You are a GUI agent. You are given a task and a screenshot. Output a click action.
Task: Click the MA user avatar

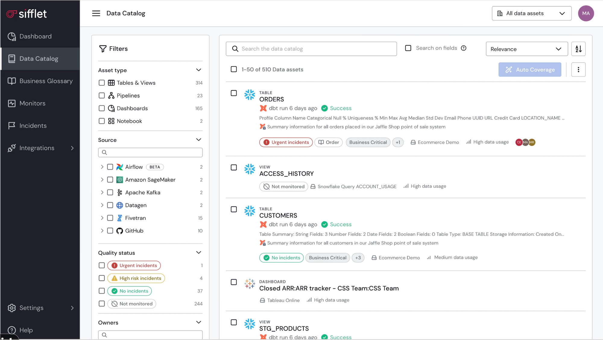tap(586, 13)
